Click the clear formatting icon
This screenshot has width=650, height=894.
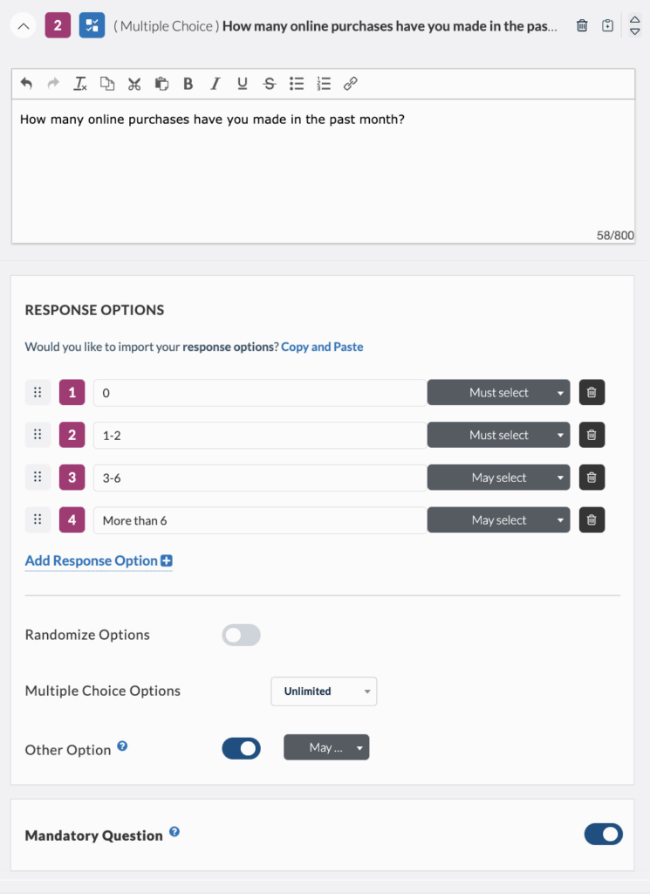tap(80, 84)
